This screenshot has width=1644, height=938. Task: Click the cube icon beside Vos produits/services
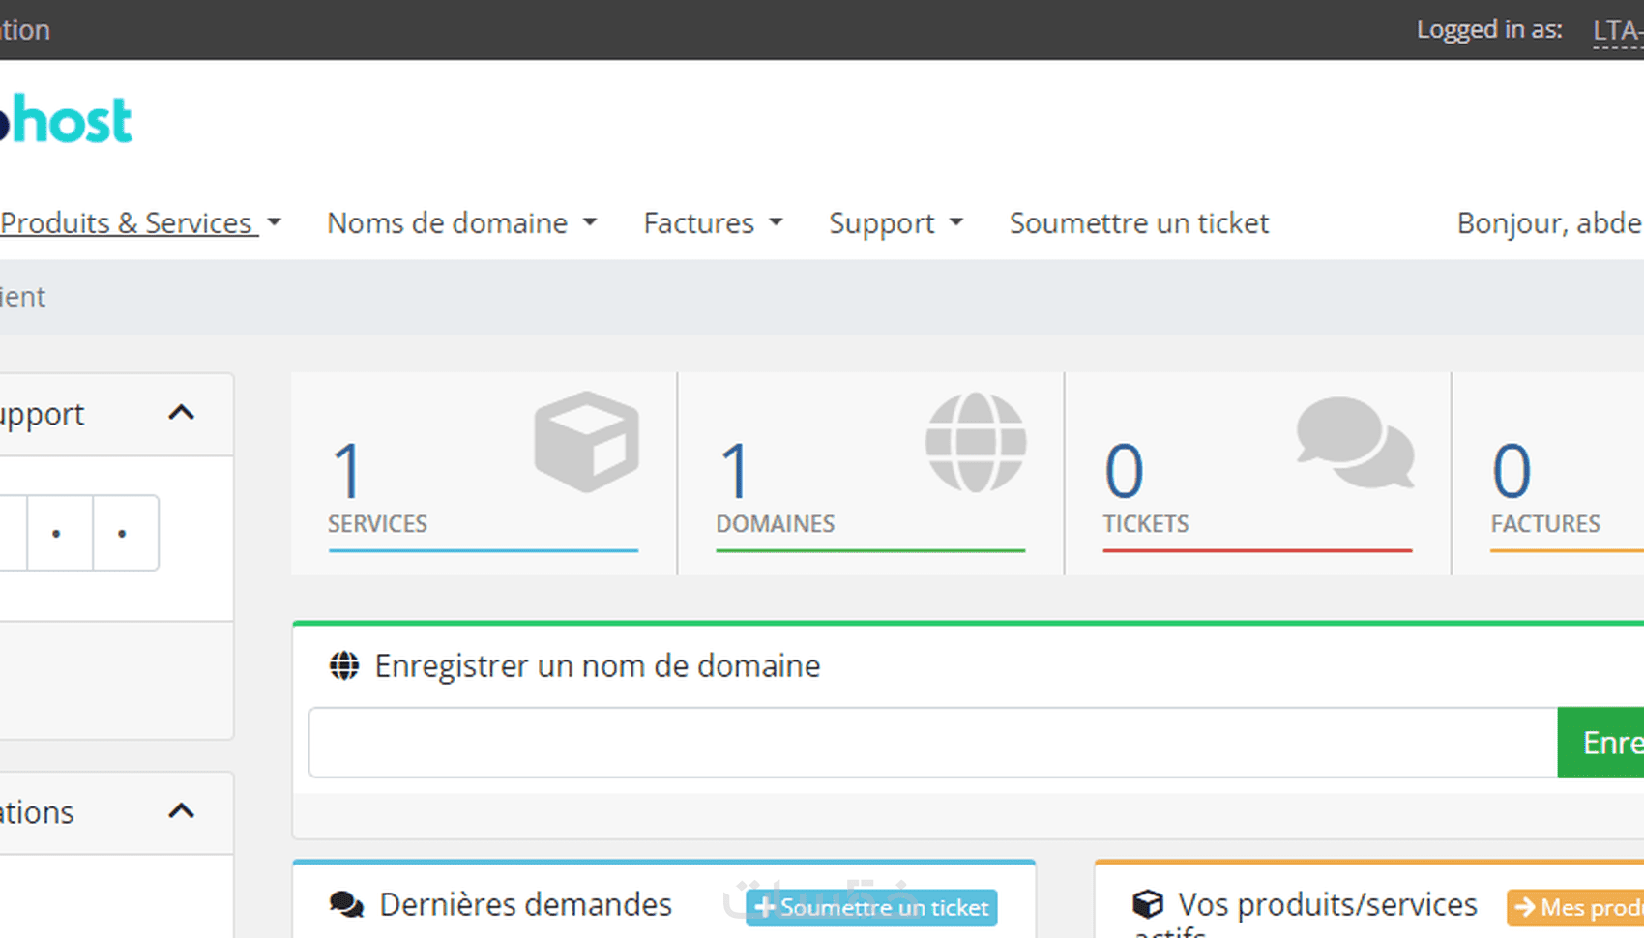(x=1148, y=905)
